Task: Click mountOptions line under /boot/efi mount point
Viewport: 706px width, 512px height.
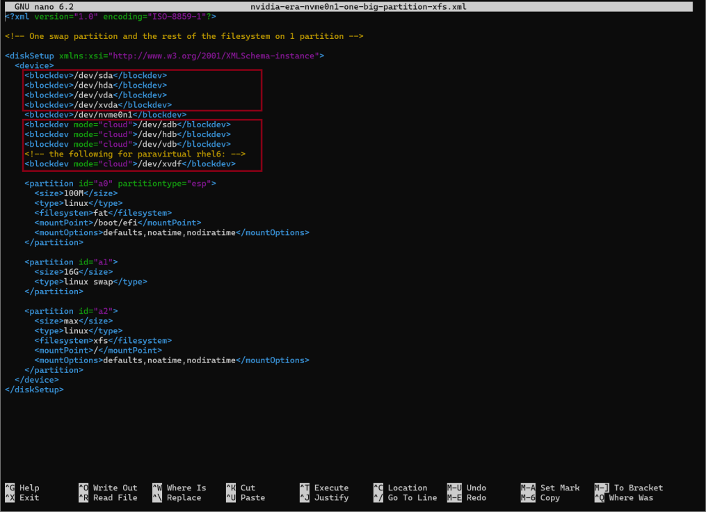Action: (x=172, y=233)
